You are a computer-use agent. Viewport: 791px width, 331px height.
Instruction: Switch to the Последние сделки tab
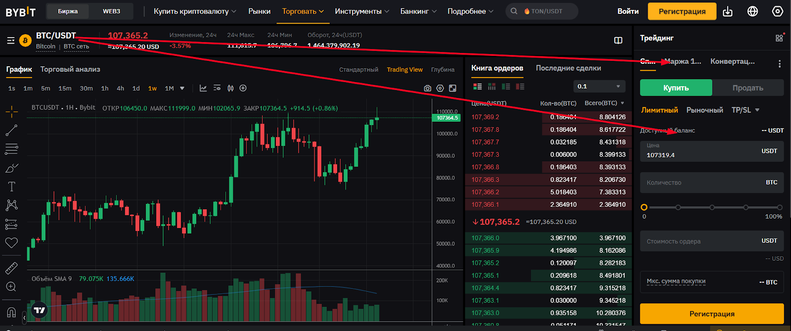pyautogui.click(x=569, y=68)
